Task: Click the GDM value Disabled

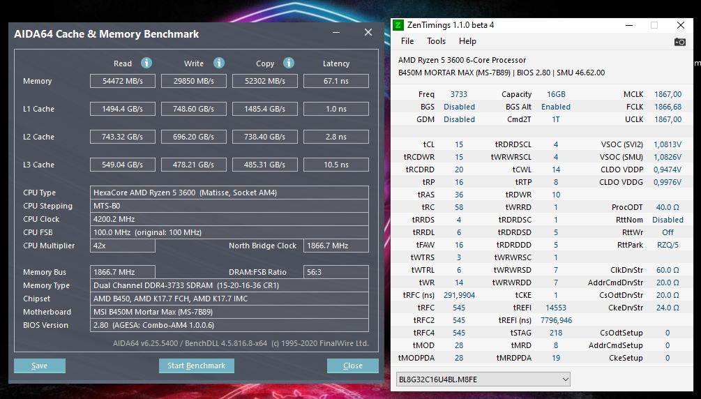Action: pos(459,119)
